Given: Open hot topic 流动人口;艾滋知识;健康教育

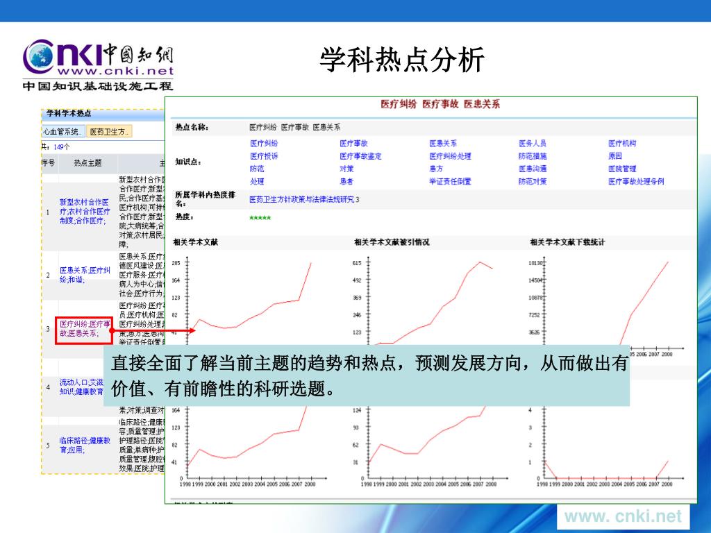Looking at the screenshot, I should pyautogui.click(x=81, y=387).
